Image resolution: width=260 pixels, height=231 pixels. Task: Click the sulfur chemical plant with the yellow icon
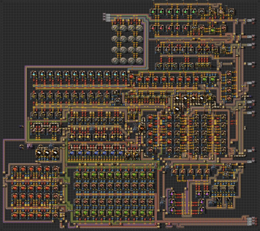click(209, 98)
